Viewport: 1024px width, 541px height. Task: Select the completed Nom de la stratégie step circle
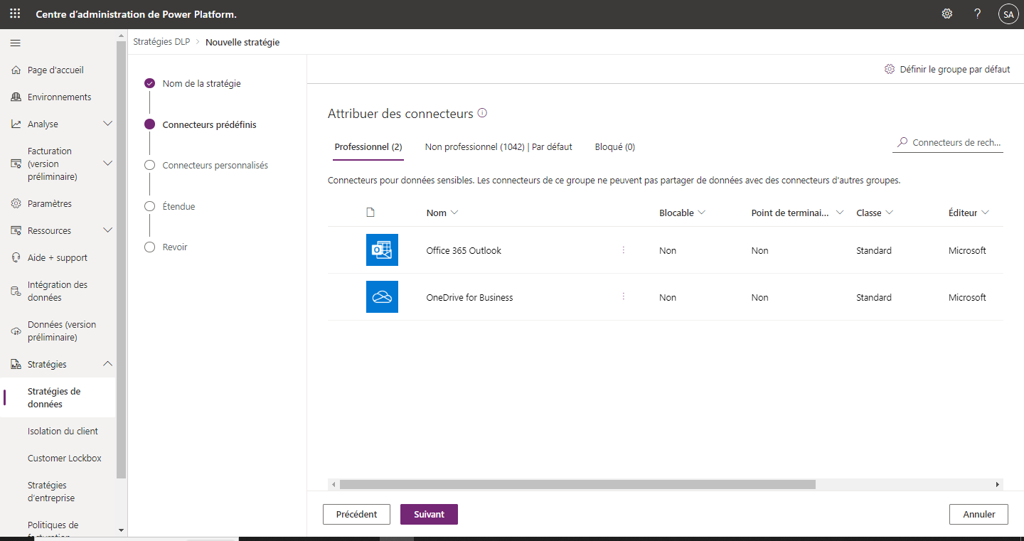click(x=149, y=83)
